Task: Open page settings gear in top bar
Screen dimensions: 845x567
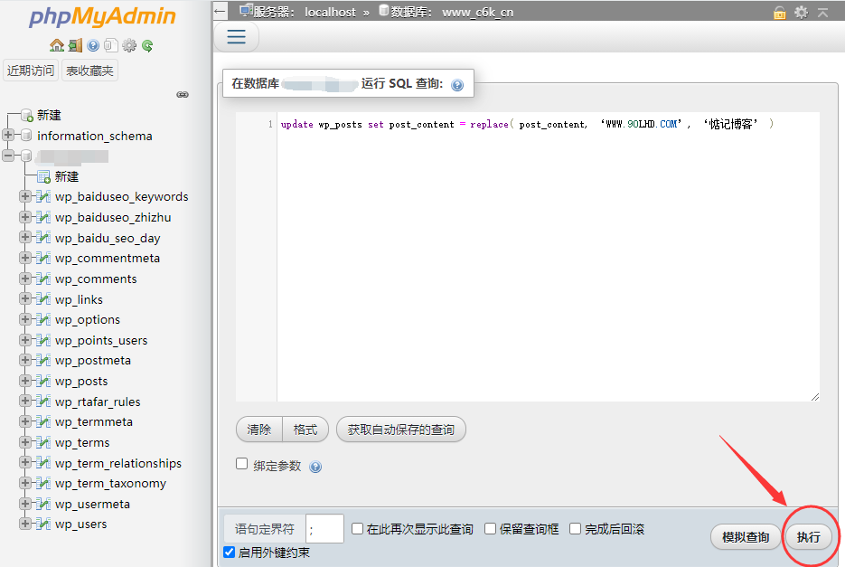Action: [802, 13]
